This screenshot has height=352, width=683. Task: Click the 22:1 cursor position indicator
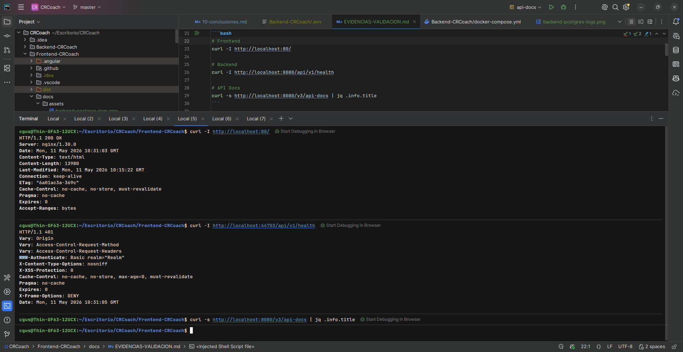pyautogui.click(x=585, y=347)
